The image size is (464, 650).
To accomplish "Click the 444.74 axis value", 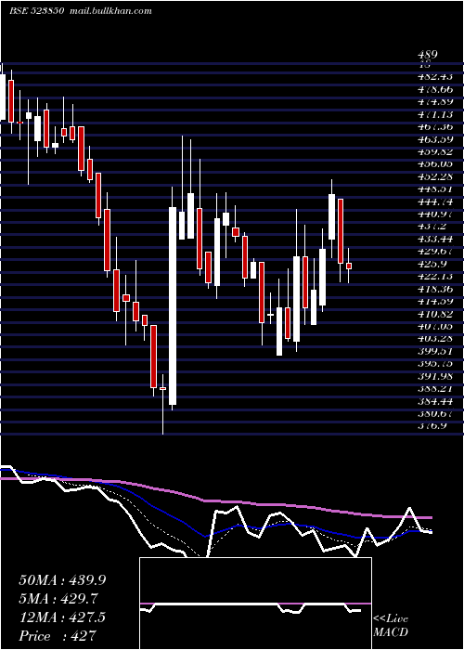I will [435, 201].
